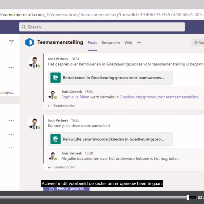This screenshot has height=204, width=204.
Task: Click the Teamsamenstelling channel hexagon logo
Action: click(30, 42)
